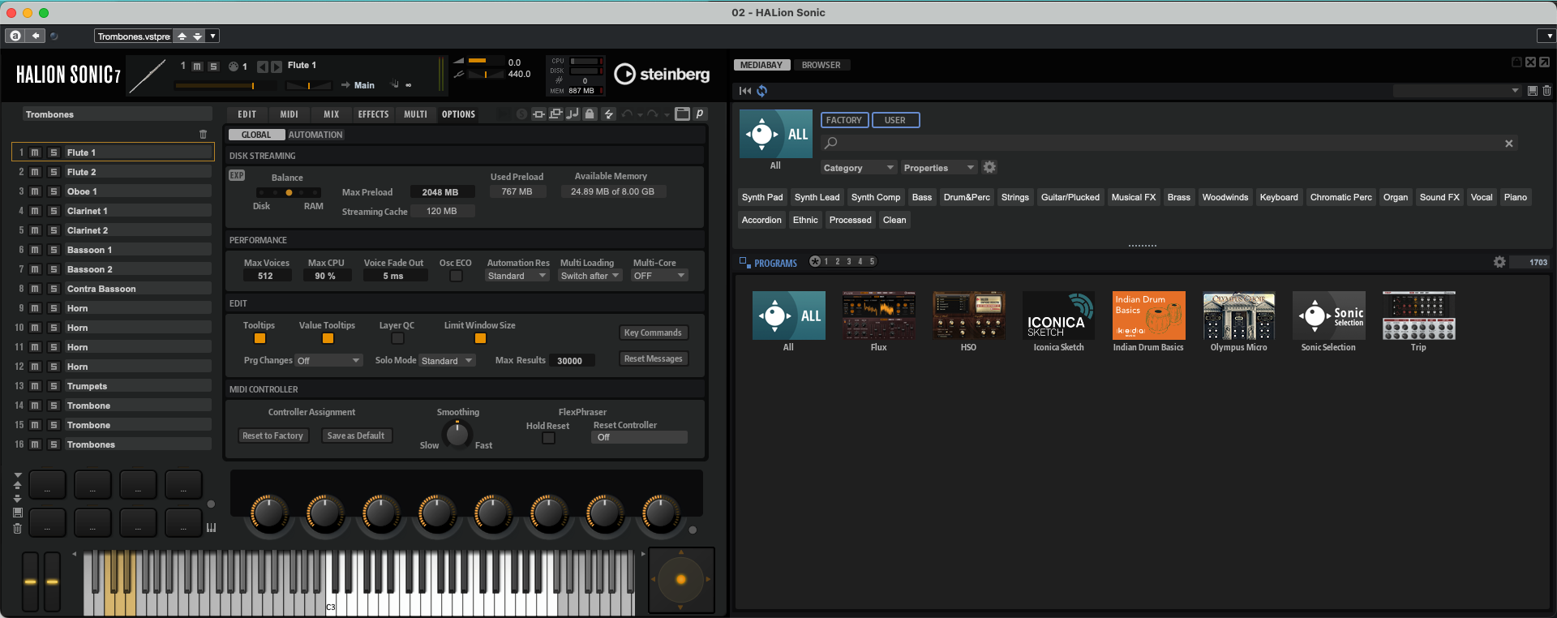1557x618 pixels.
Task: Switch to the BROWSER tab
Action: pos(821,65)
